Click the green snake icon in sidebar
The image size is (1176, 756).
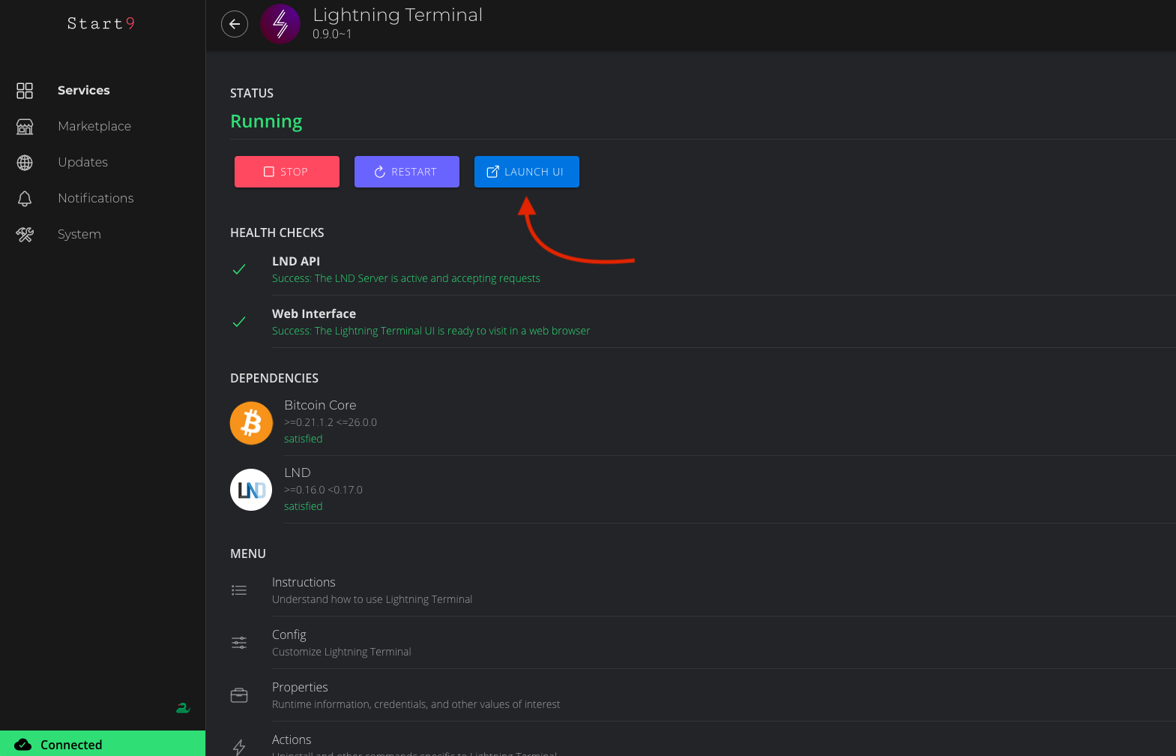point(183,707)
